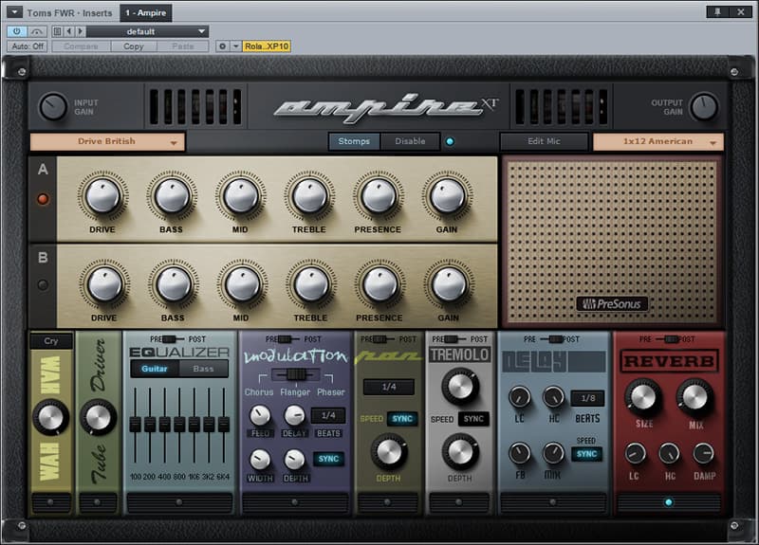The height and width of the screenshot is (545, 759).
Task: Open the Cry wah type selector
Action: (x=51, y=341)
